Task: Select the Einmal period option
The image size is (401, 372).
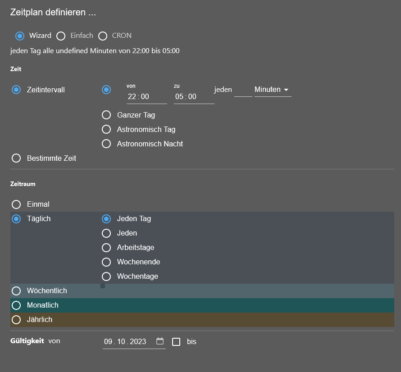Action: point(16,204)
